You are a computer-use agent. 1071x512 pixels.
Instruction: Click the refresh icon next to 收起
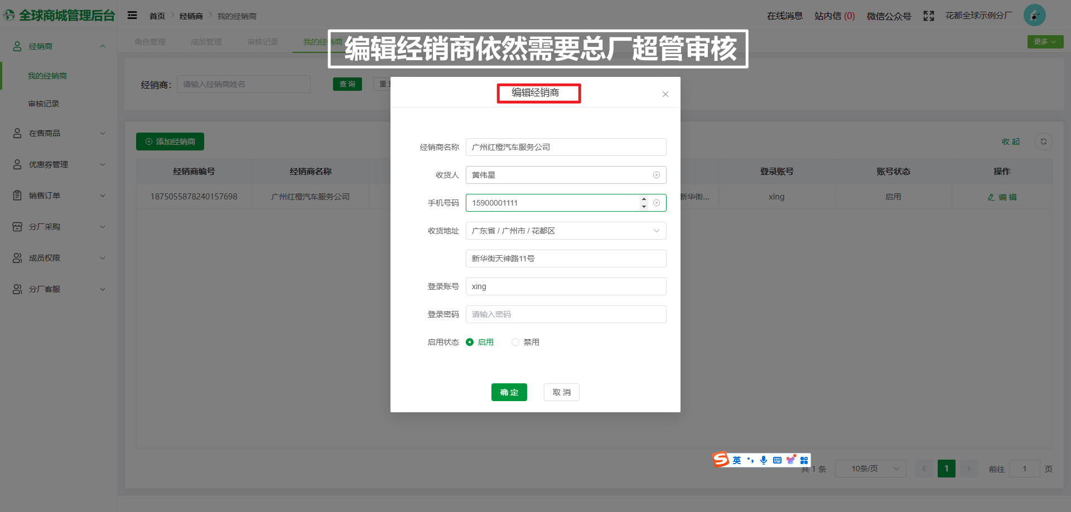pyautogui.click(x=1044, y=142)
